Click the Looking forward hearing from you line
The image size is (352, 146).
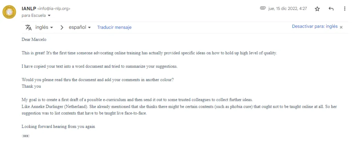(x=58, y=126)
